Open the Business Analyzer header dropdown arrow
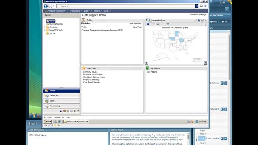The width and height of the screenshot is (258, 145). (205, 21)
